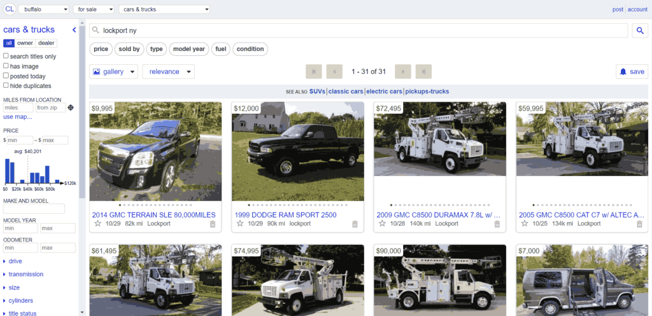The height and width of the screenshot is (316, 652).
Task: Open the type filter pill
Action: pos(157,49)
